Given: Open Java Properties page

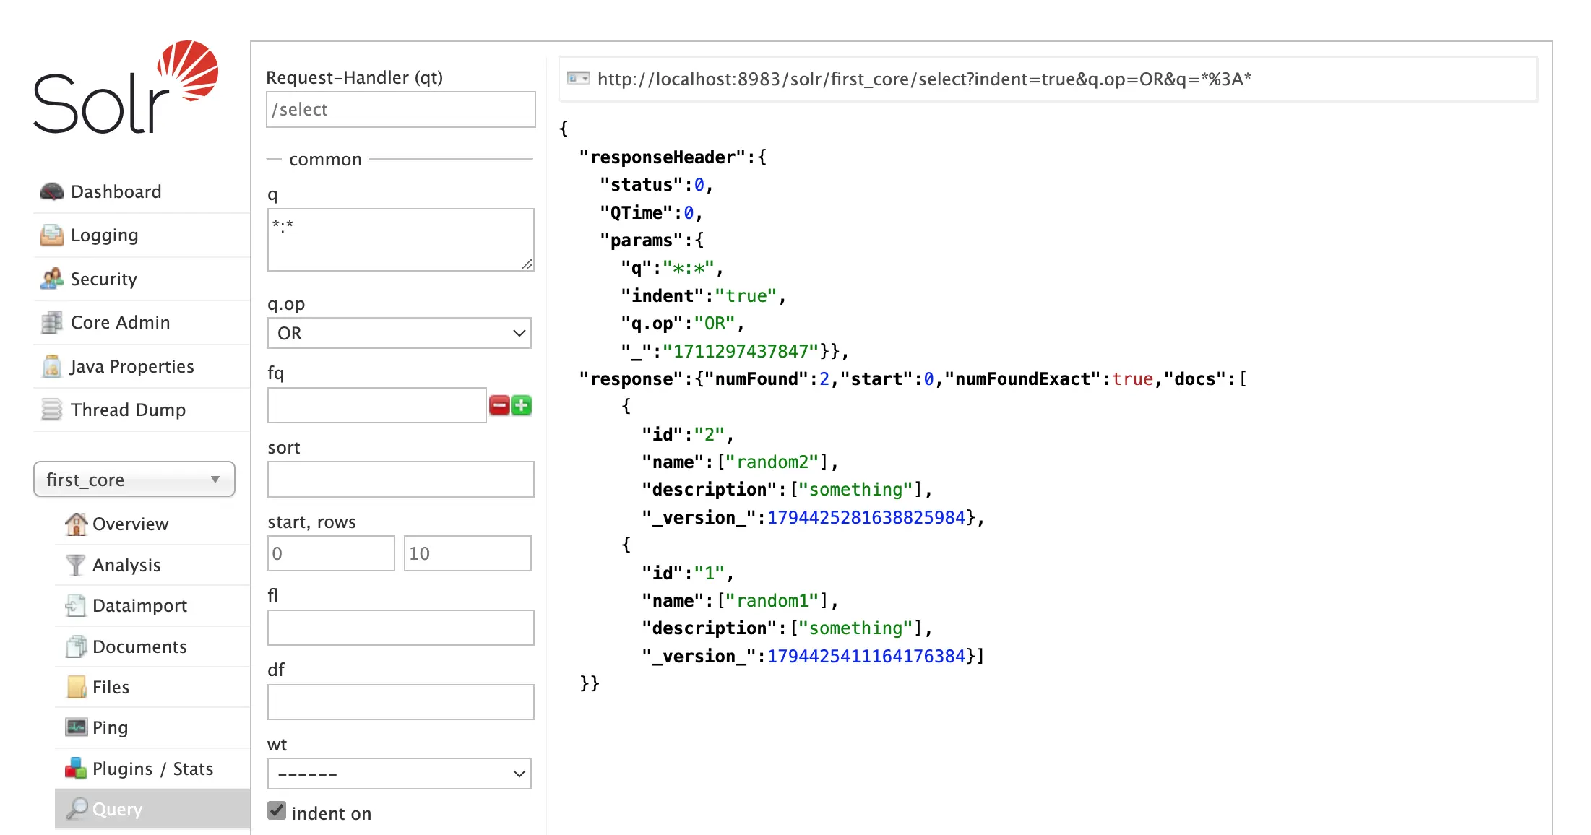Looking at the screenshot, I should point(131,366).
